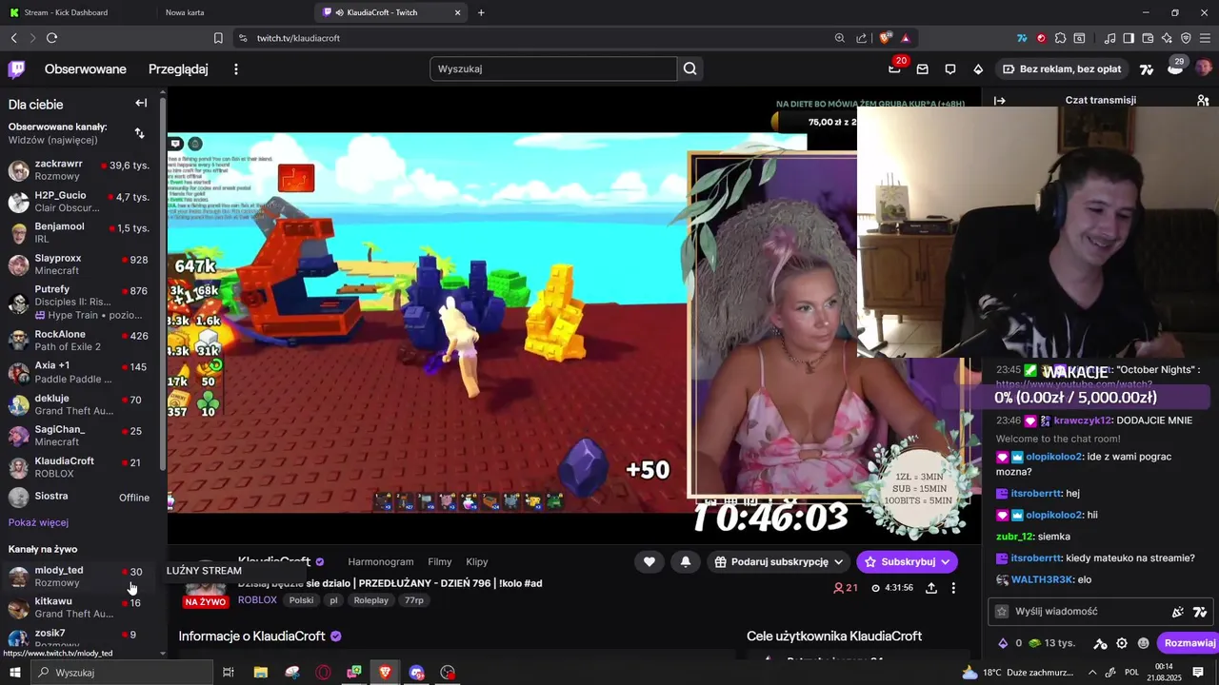Open the Twitch notifications inbox icon

[922, 68]
